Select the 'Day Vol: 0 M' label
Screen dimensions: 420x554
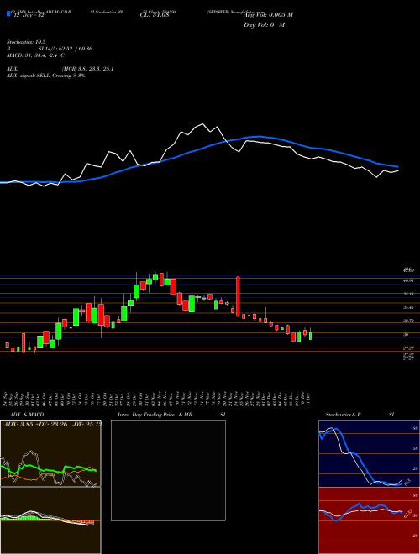(264, 25)
